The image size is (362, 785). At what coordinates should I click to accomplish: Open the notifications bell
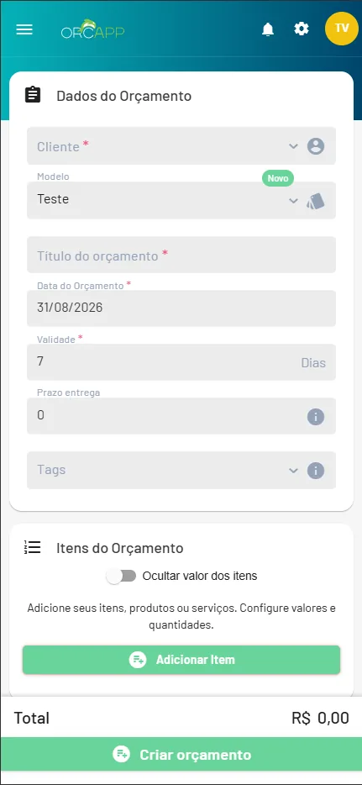click(x=268, y=29)
